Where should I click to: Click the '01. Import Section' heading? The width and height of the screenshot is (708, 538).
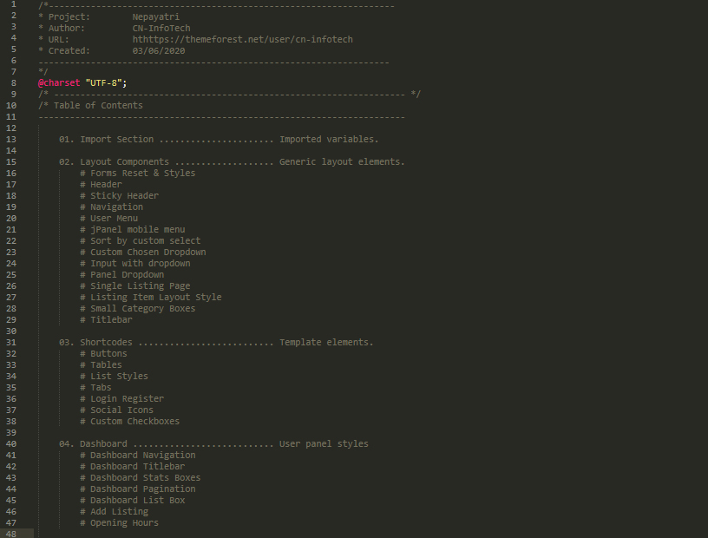106,140
